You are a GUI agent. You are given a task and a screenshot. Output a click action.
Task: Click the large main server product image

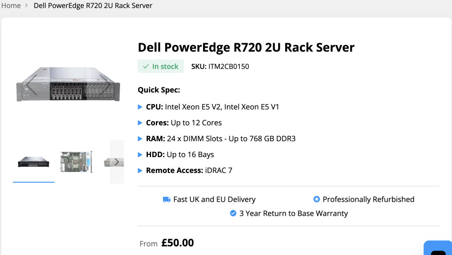[68, 84]
